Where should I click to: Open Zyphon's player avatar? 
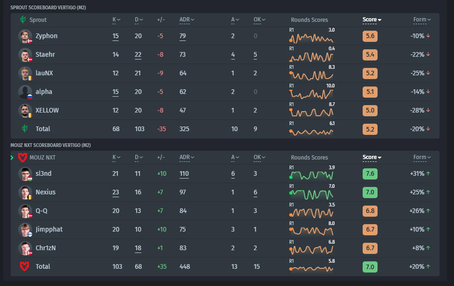coord(25,36)
